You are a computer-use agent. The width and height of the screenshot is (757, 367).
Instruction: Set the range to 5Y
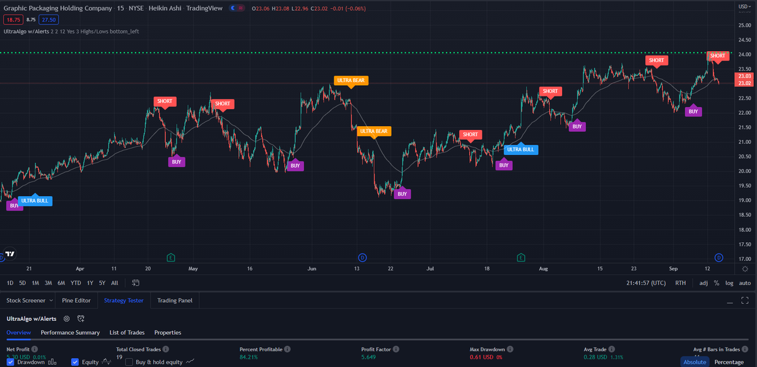tap(102, 283)
